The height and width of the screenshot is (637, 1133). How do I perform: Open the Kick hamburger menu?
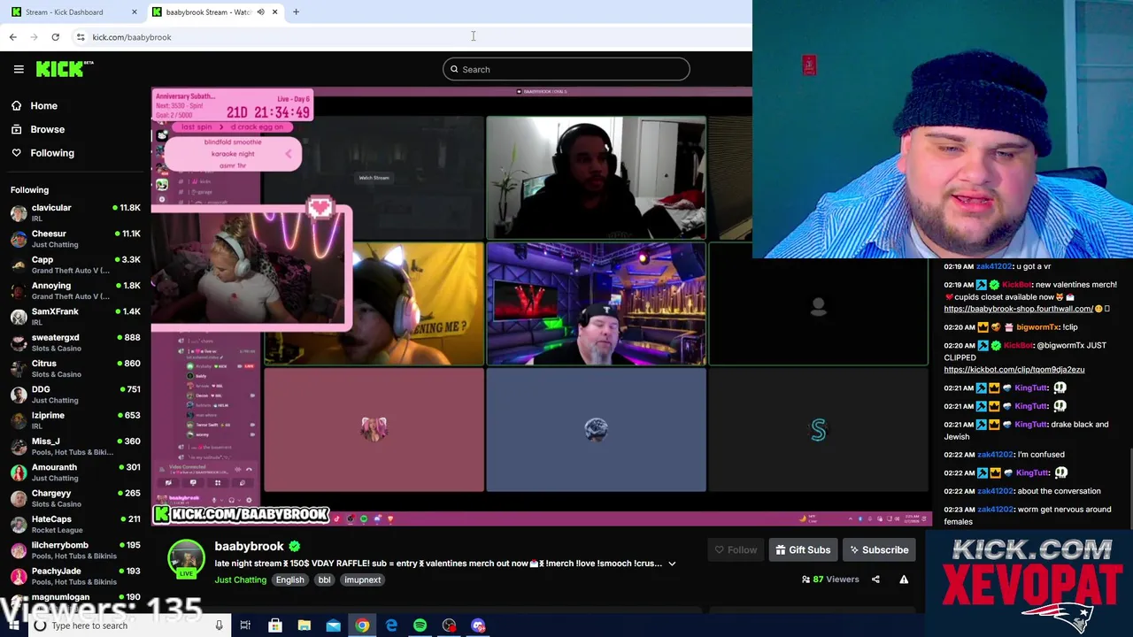pyautogui.click(x=19, y=69)
